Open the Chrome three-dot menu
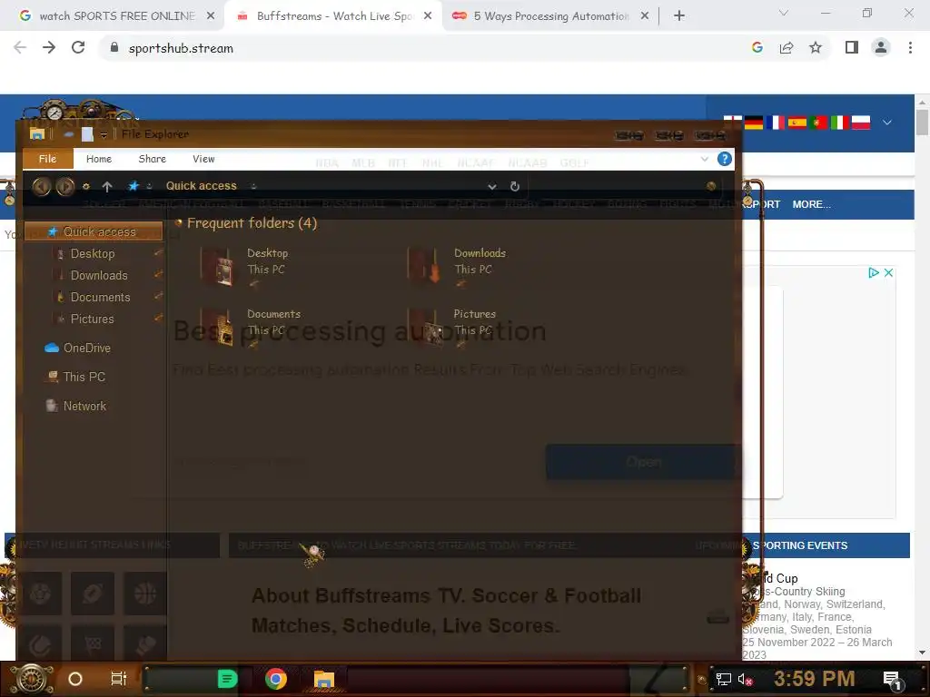 tap(910, 48)
